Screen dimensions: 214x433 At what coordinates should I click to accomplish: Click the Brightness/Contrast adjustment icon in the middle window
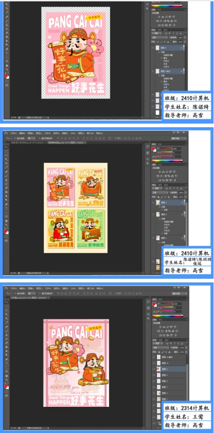point(159,172)
